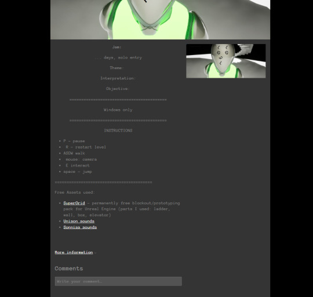Open the Sonniss sounds link
Image resolution: width=313 pixels, height=297 pixels.
[x=80, y=227]
